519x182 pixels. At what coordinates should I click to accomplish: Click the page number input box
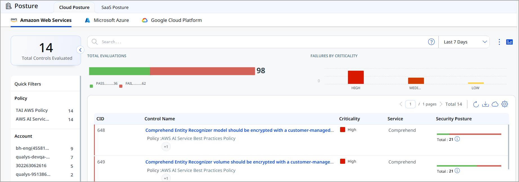[x=410, y=104]
